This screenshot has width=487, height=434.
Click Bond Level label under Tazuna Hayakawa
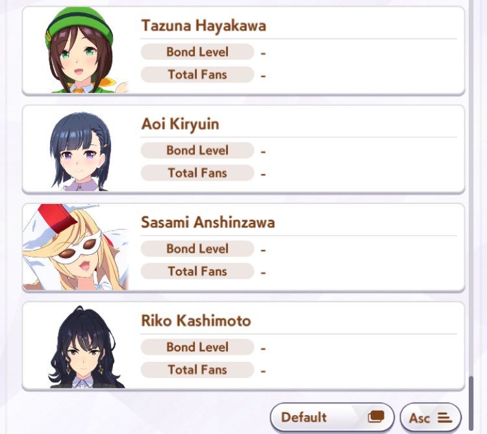(x=197, y=52)
